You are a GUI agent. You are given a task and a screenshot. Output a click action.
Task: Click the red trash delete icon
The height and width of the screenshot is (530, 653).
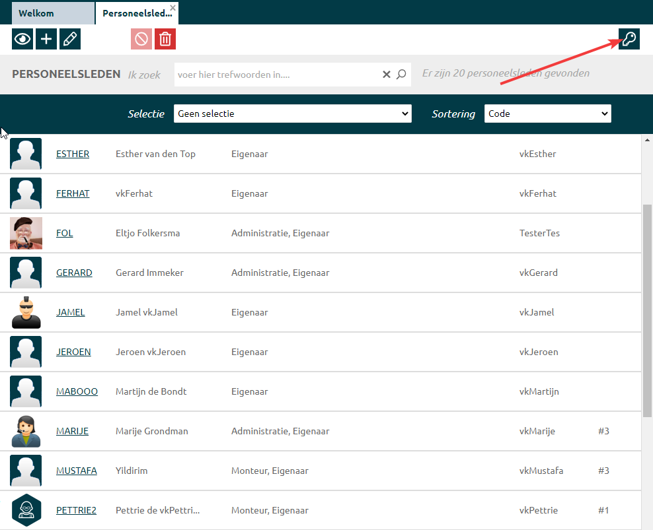165,39
